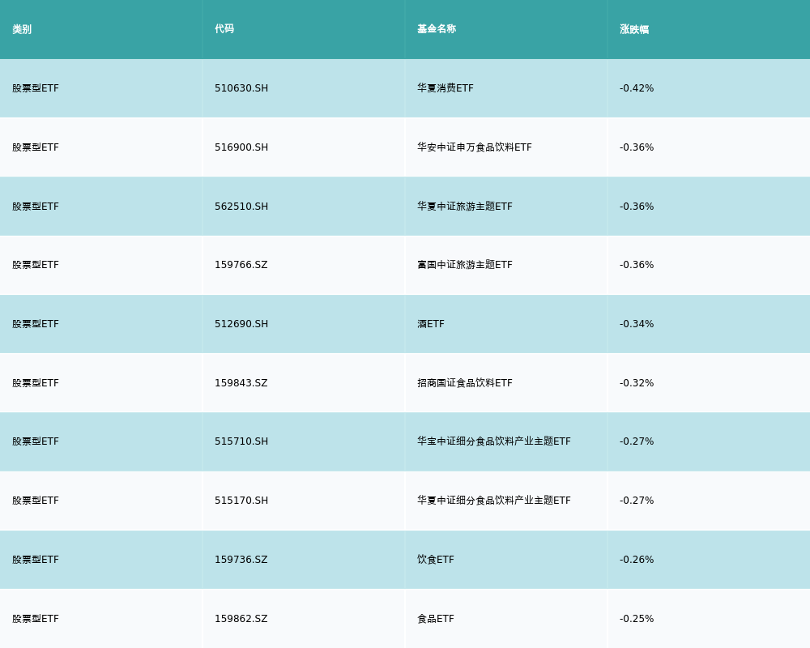
Task: Click 股票型ETF in the 159862.SZ row
Action: coord(36,619)
